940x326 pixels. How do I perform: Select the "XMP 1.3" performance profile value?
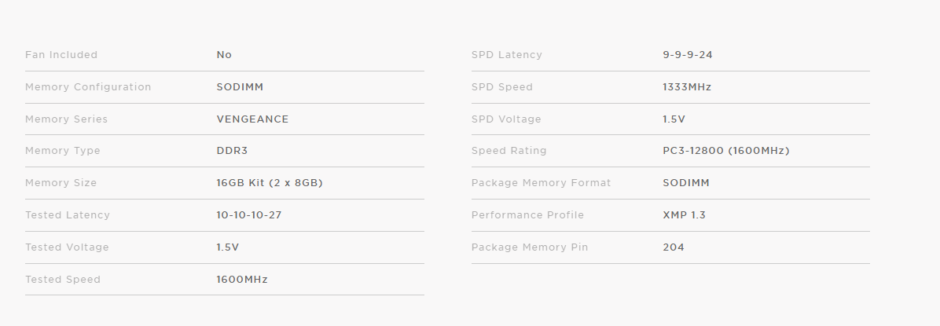pos(684,215)
